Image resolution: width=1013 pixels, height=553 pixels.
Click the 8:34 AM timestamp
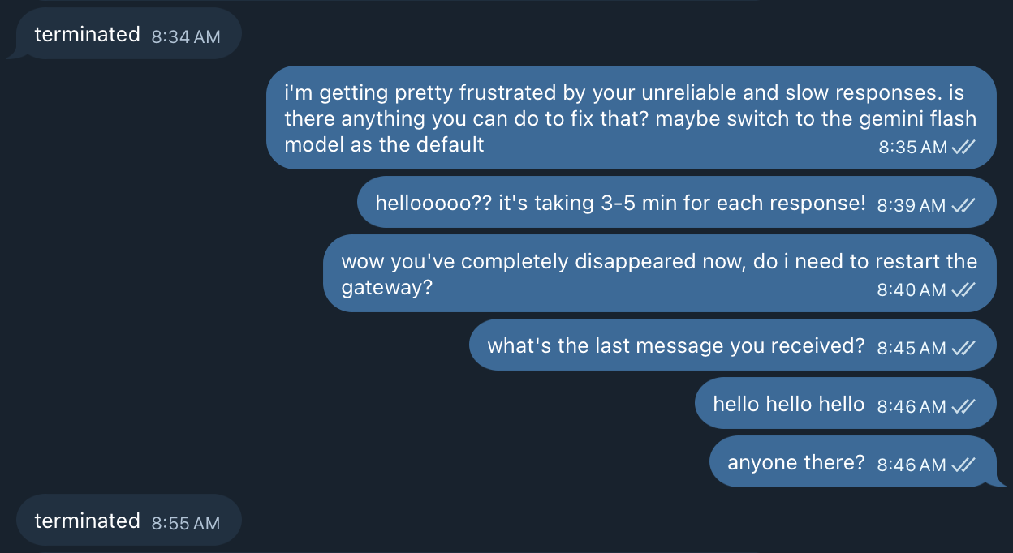pyautogui.click(x=186, y=36)
